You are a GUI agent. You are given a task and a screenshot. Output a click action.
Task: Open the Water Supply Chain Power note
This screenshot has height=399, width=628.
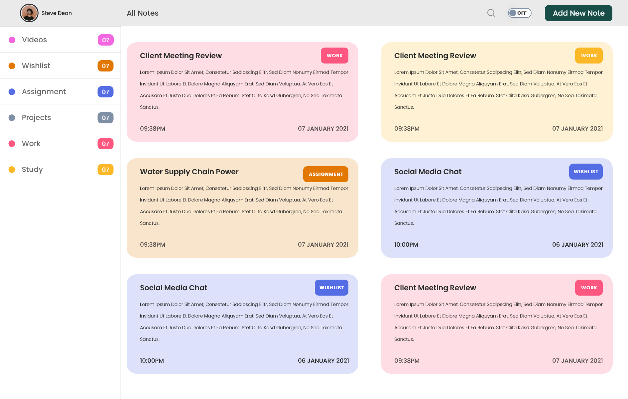[x=189, y=172]
